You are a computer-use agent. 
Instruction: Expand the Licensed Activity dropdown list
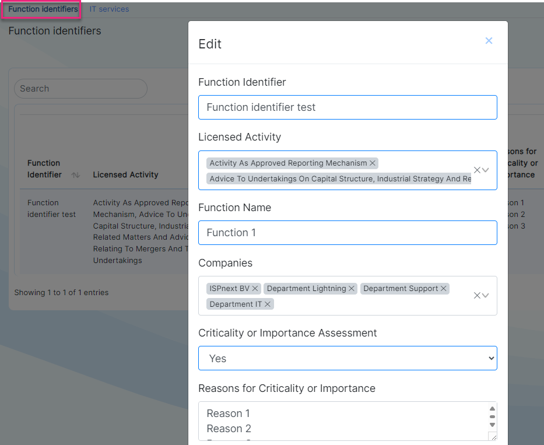(x=485, y=170)
